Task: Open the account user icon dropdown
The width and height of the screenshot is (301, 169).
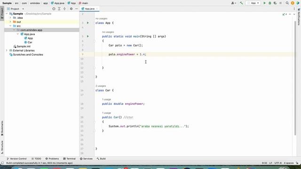Action: coord(233,3)
